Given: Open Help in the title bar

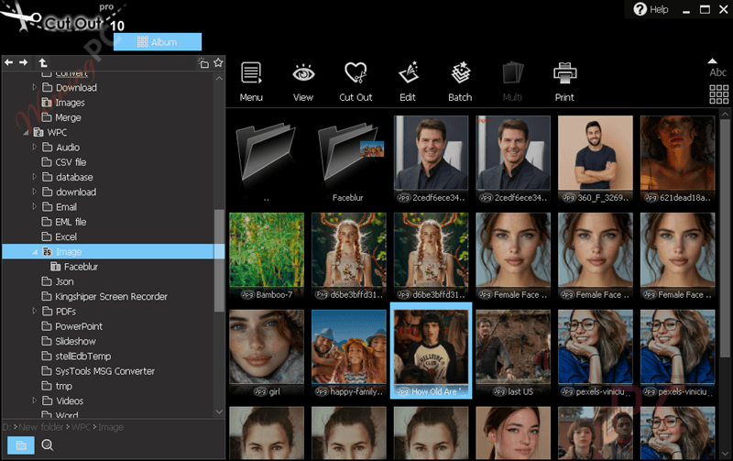Looking at the screenshot, I should pos(651,9).
